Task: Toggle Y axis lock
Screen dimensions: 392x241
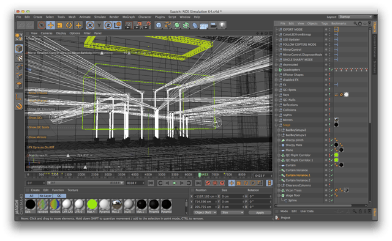Action: click(x=99, y=25)
